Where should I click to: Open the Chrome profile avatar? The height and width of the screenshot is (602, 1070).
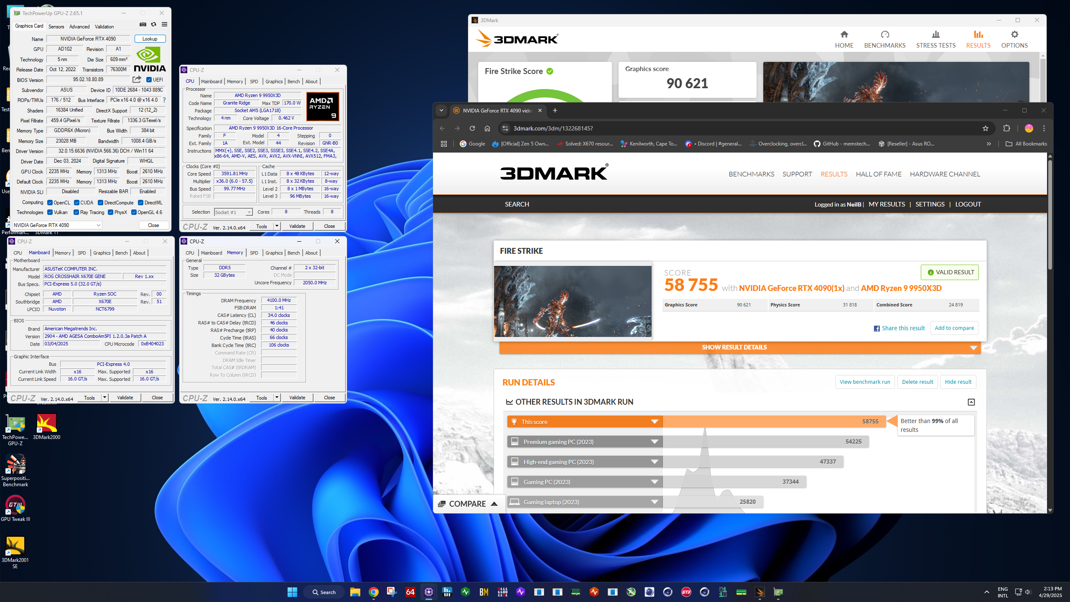(1029, 128)
